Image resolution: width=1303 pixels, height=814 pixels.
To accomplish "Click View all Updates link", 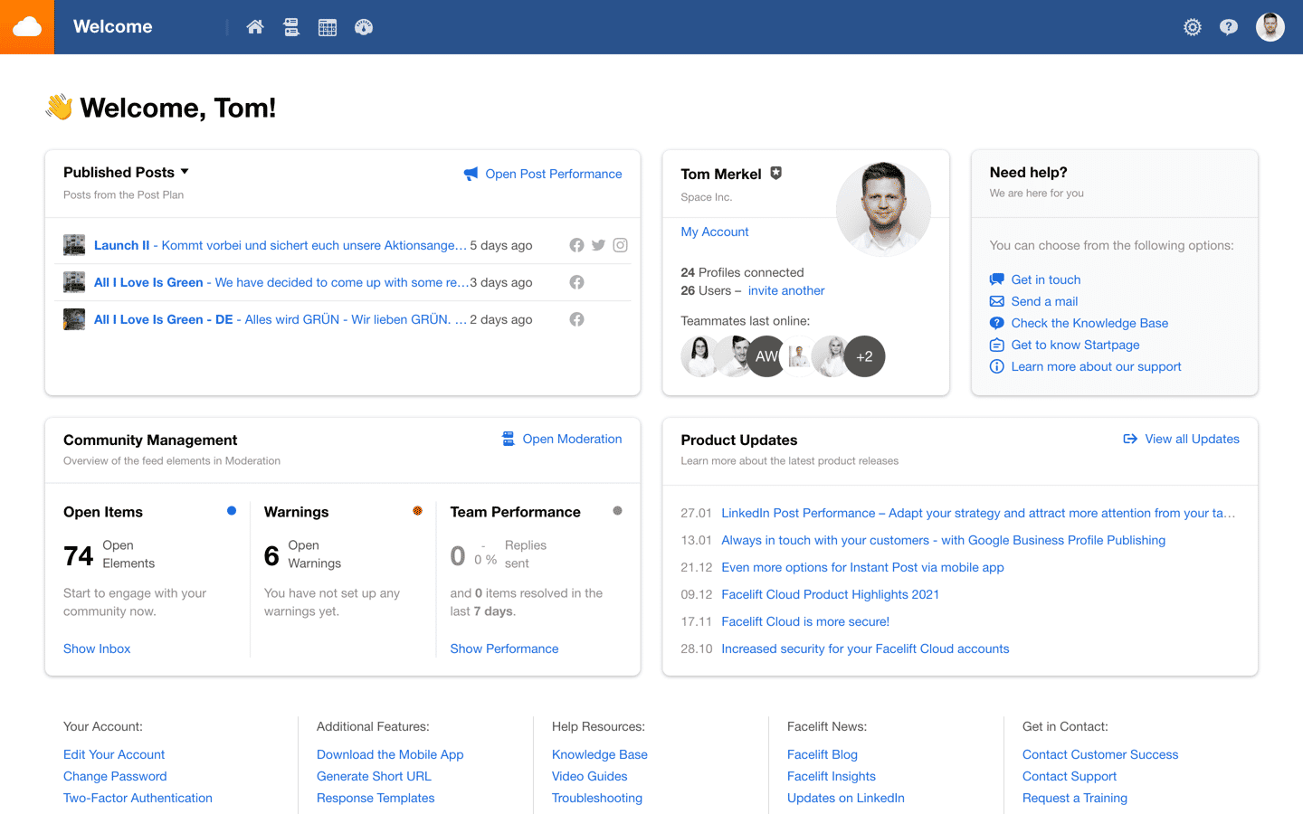I will 1192,439.
